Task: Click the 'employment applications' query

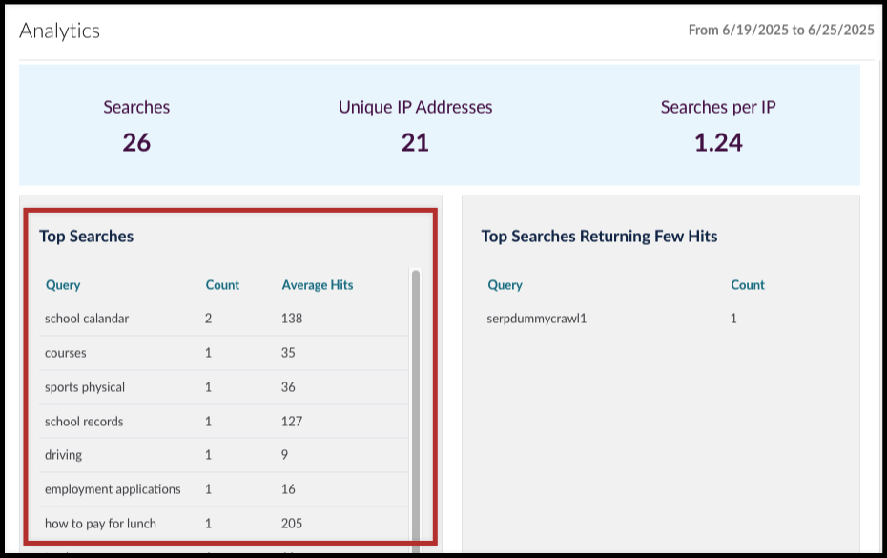Action: click(x=112, y=488)
